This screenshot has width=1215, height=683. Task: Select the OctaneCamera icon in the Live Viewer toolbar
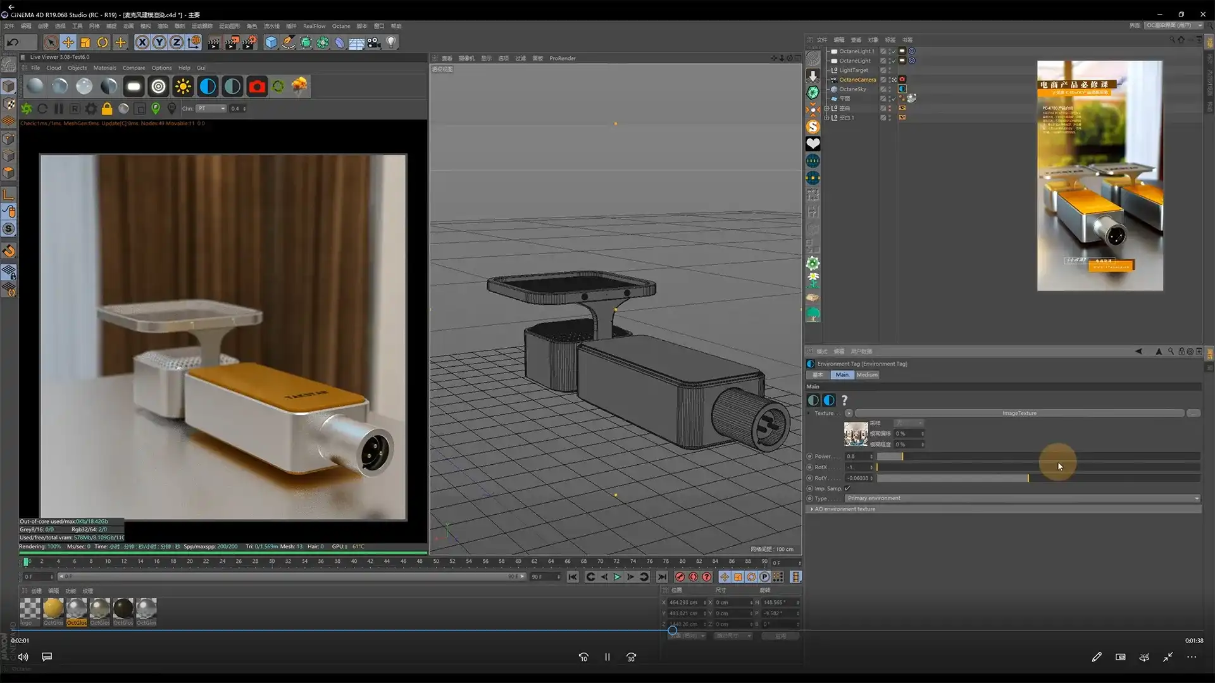pos(256,86)
